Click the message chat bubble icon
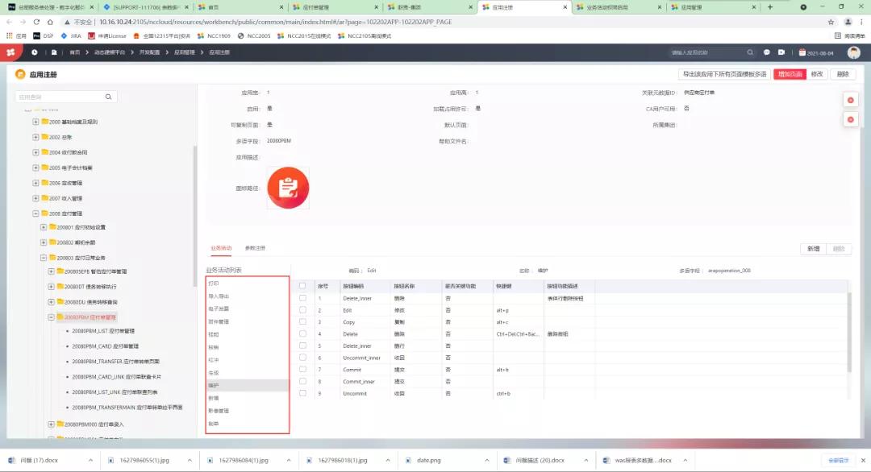 [x=766, y=52]
